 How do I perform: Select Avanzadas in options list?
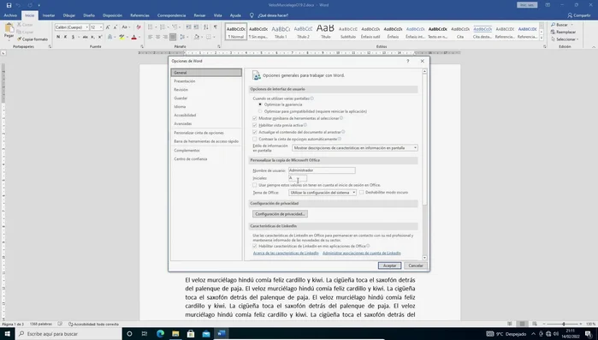(206, 123)
